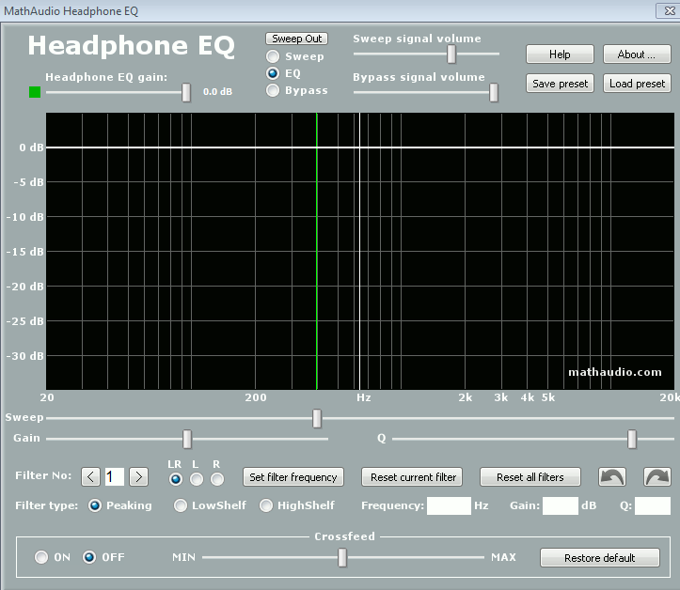Click the undo arrow icon
This screenshot has height=590, width=680.
[x=612, y=477]
